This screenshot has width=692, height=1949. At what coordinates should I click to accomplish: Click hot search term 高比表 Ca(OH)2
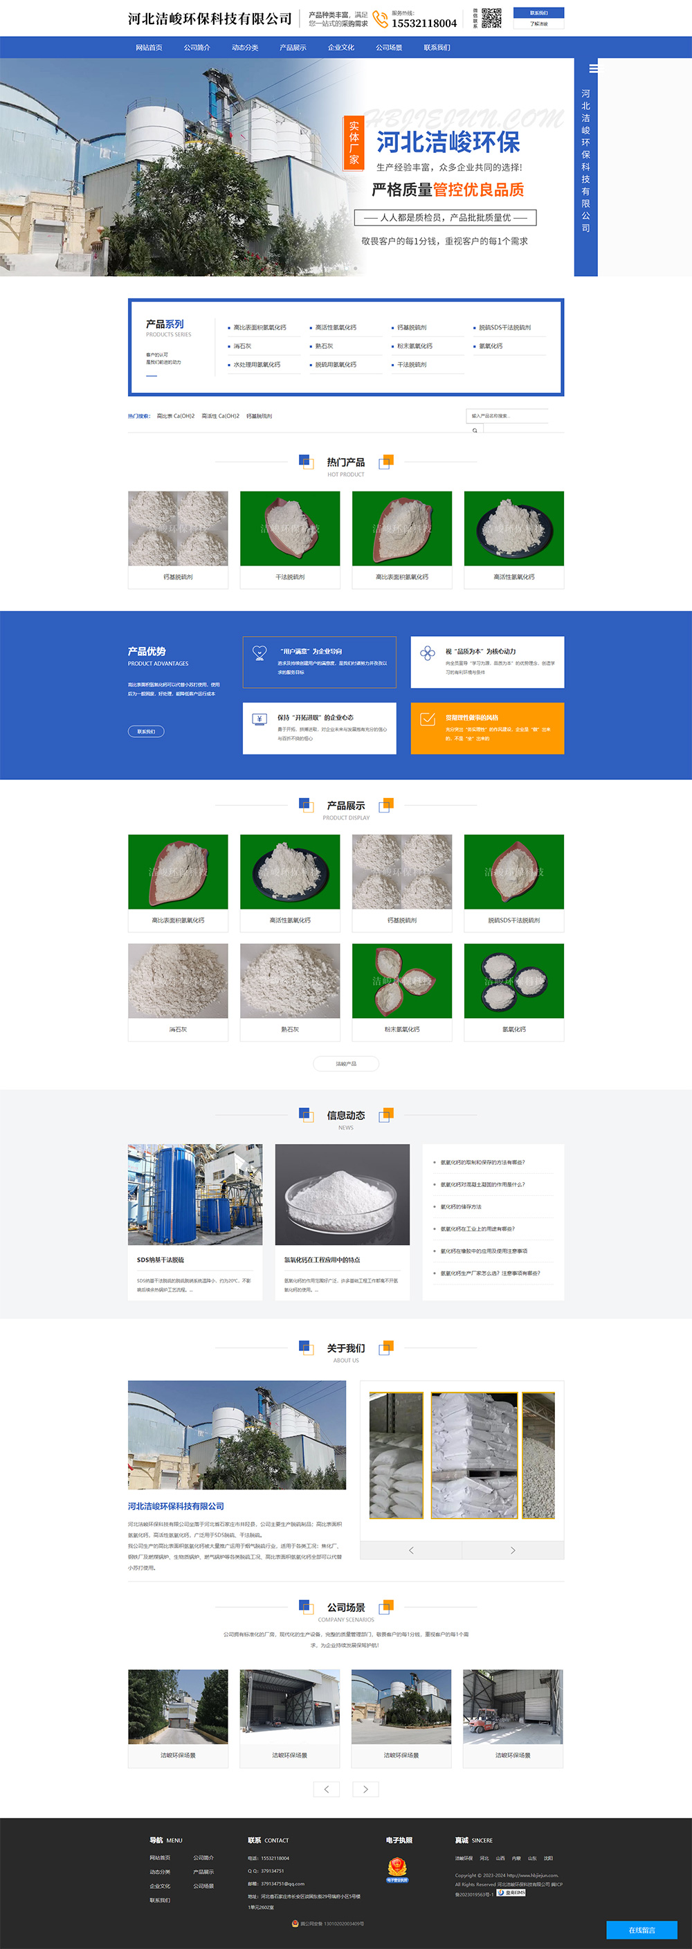pos(176,416)
